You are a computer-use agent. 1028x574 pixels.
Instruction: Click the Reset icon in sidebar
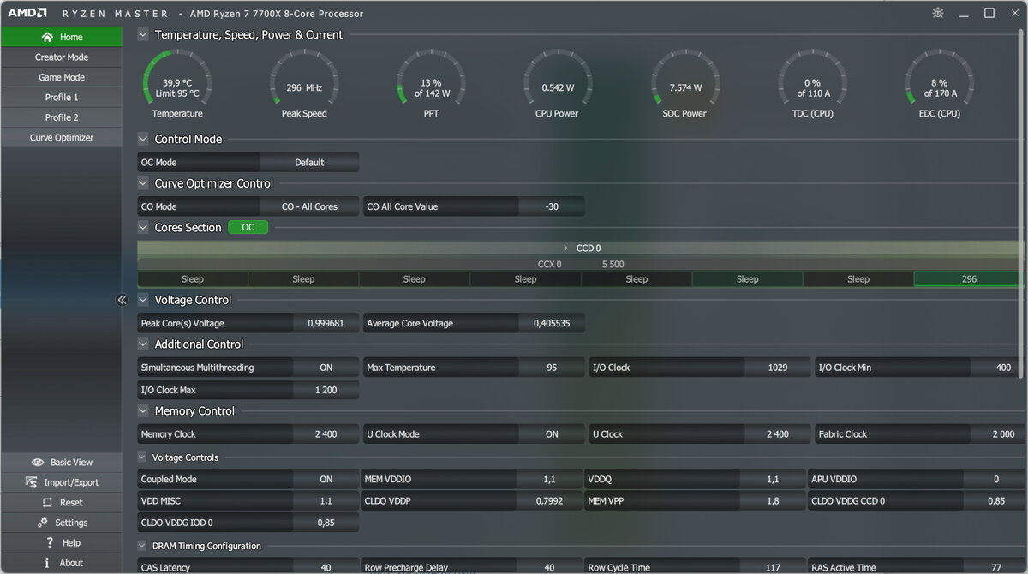[x=47, y=502]
